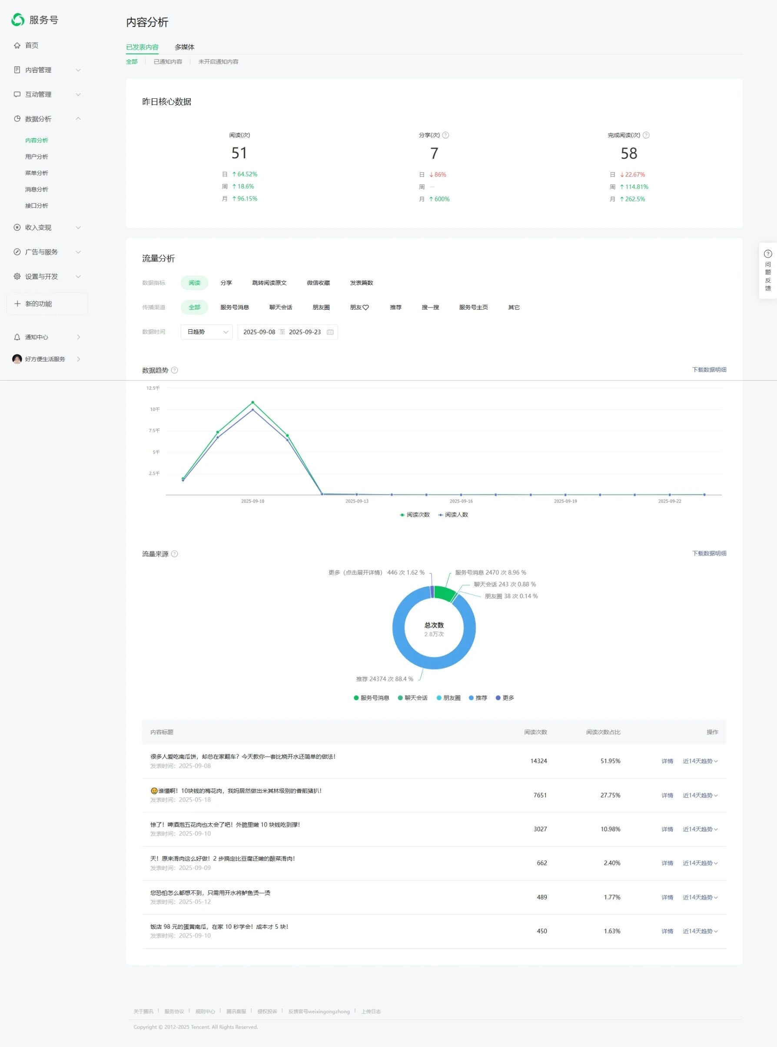Click the 互动管理 chat icon
The width and height of the screenshot is (777, 1047).
[17, 94]
